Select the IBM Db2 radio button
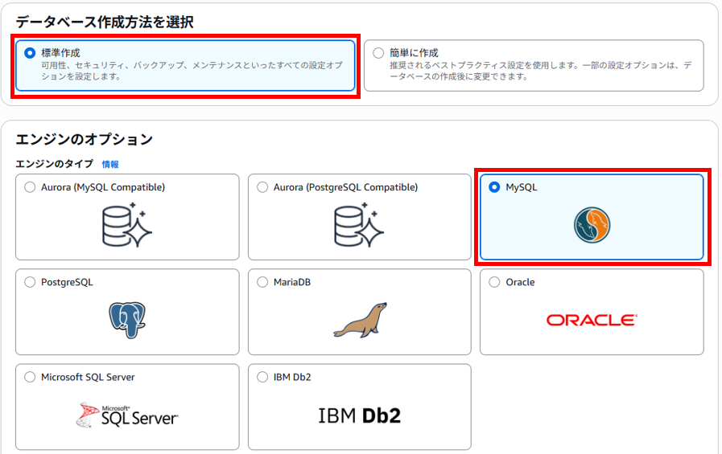 tap(262, 377)
